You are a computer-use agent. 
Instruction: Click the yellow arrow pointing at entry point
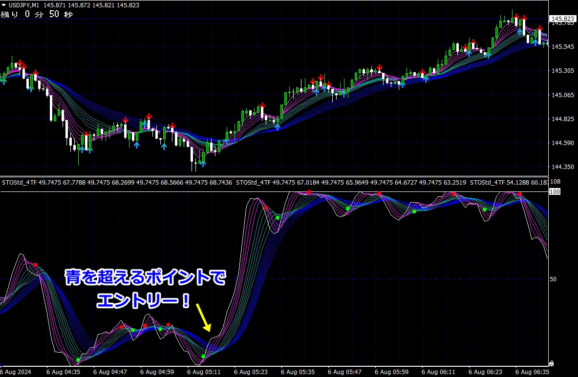point(203,317)
